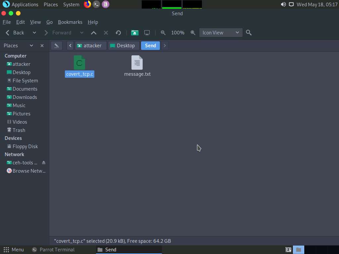Open the Bookmarks menu

(70, 22)
